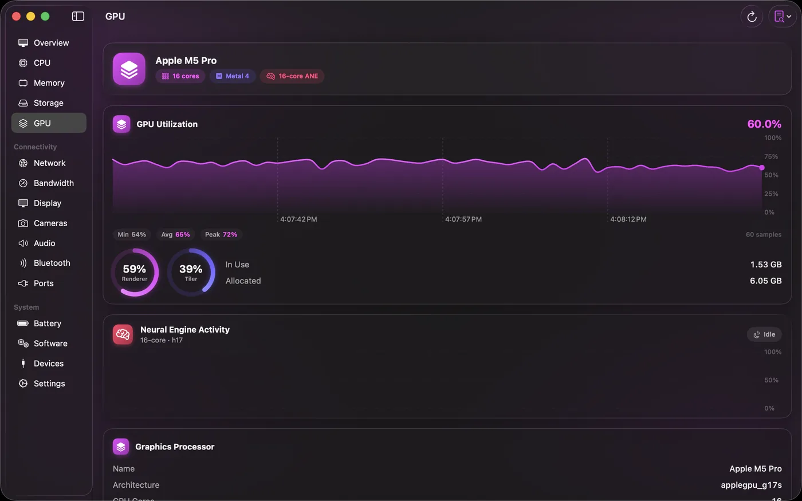802x501 pixels.
Task: Click the Graphics Processor section icon
Action: point(121,447)
